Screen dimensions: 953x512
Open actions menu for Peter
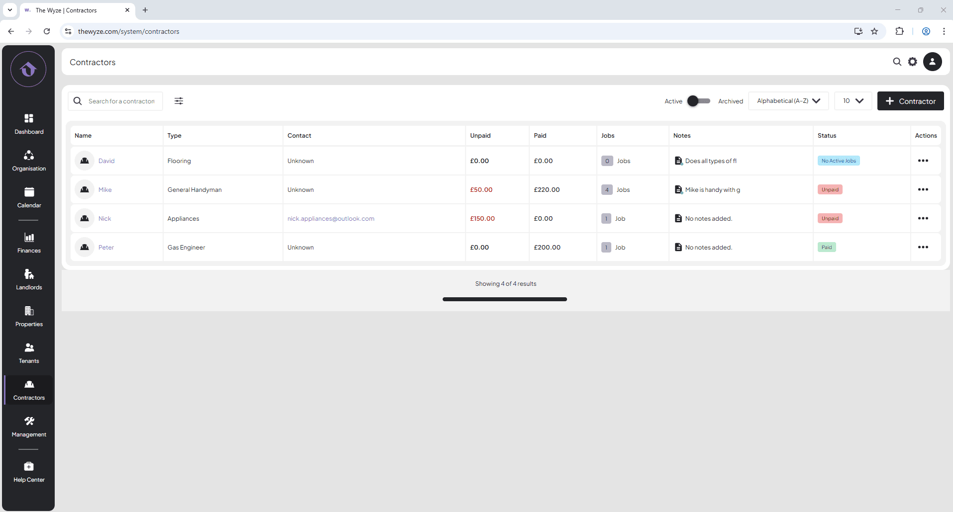click(x=923, y=247)
